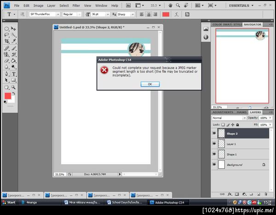This screenshot has height=215, width=276.
Task: Select the Rectangle shape tool
Action: (13, 80)
